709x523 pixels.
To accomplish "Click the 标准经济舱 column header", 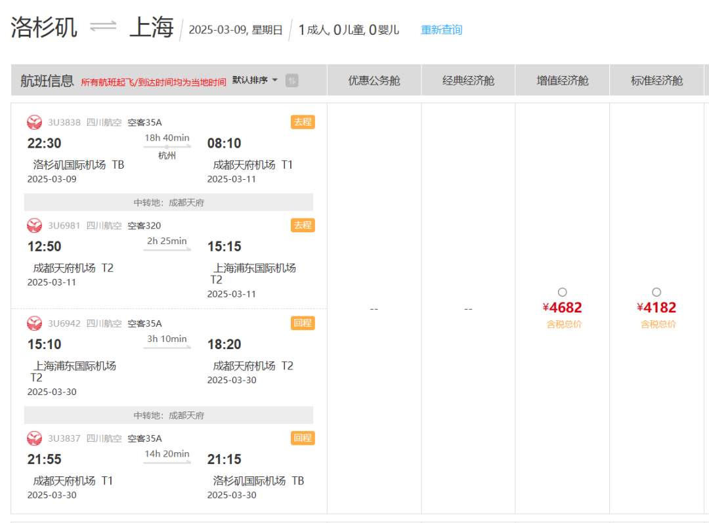I will [656, 81].
